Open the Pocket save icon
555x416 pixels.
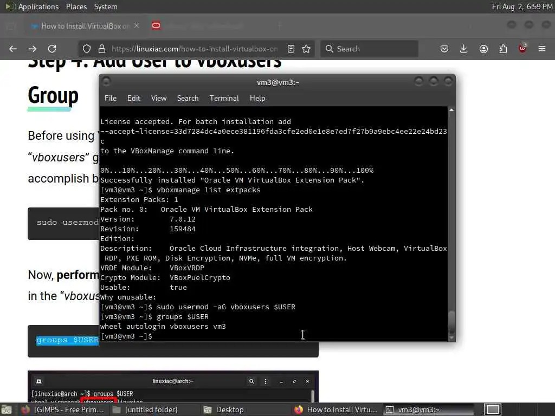[444, 49]
